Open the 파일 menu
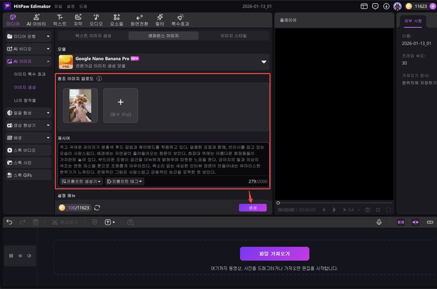 [x=59, y=6]
